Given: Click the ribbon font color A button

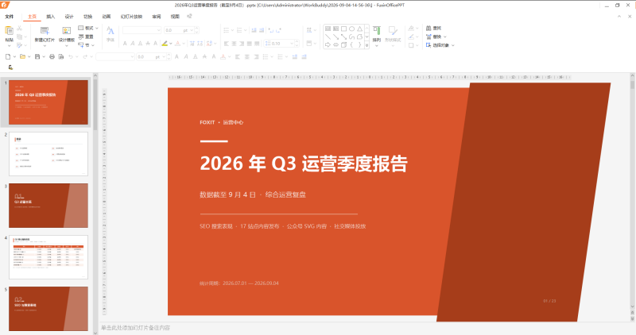Looking at the screenshot, I should tap(177, 44).
